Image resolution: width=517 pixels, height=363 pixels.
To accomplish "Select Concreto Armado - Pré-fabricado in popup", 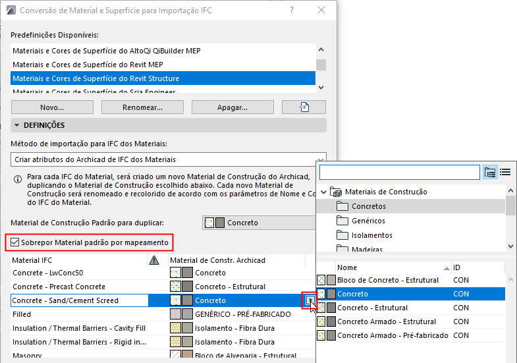I will [410, 335].
